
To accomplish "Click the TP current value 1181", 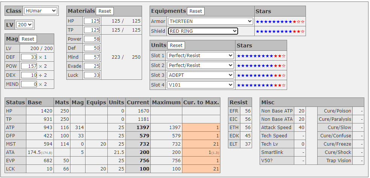I will coord(143,119).
